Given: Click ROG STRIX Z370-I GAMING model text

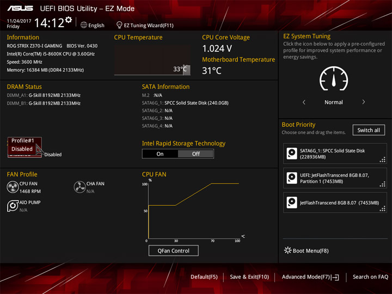Looking at the screenshot, I should click(34, 46).
